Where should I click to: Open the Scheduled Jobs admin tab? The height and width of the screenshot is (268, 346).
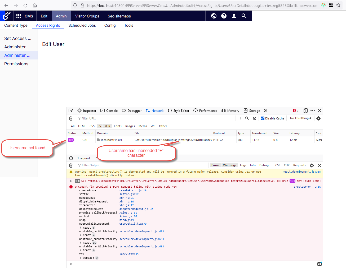click(82, 25)
